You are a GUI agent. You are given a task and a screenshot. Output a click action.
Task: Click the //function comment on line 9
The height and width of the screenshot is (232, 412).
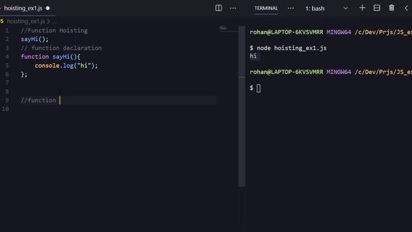click(x=39, y=101)
